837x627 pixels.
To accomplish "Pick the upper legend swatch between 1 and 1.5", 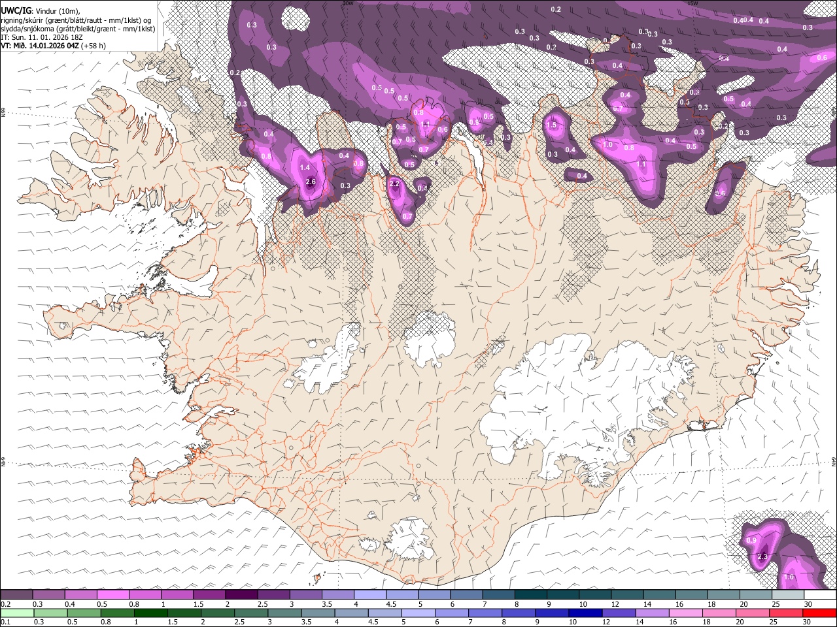I will 177,595.
